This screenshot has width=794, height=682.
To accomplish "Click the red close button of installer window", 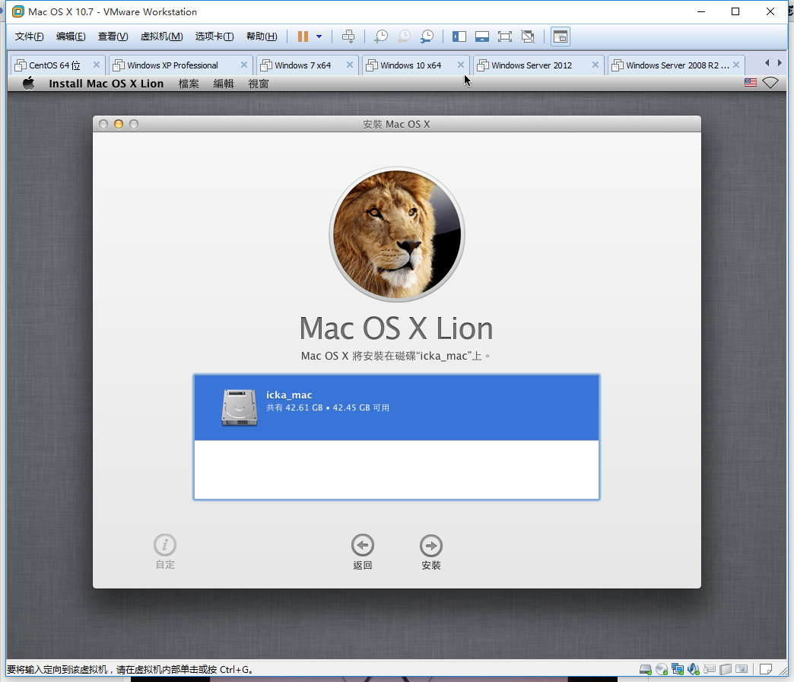I will 103,124.
